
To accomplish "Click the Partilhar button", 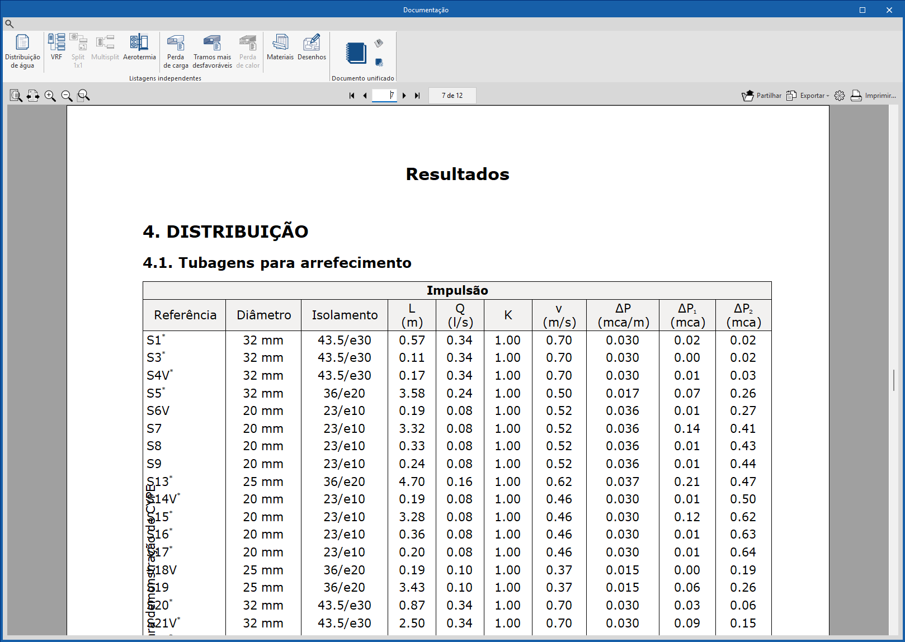I will coord(761,96).
